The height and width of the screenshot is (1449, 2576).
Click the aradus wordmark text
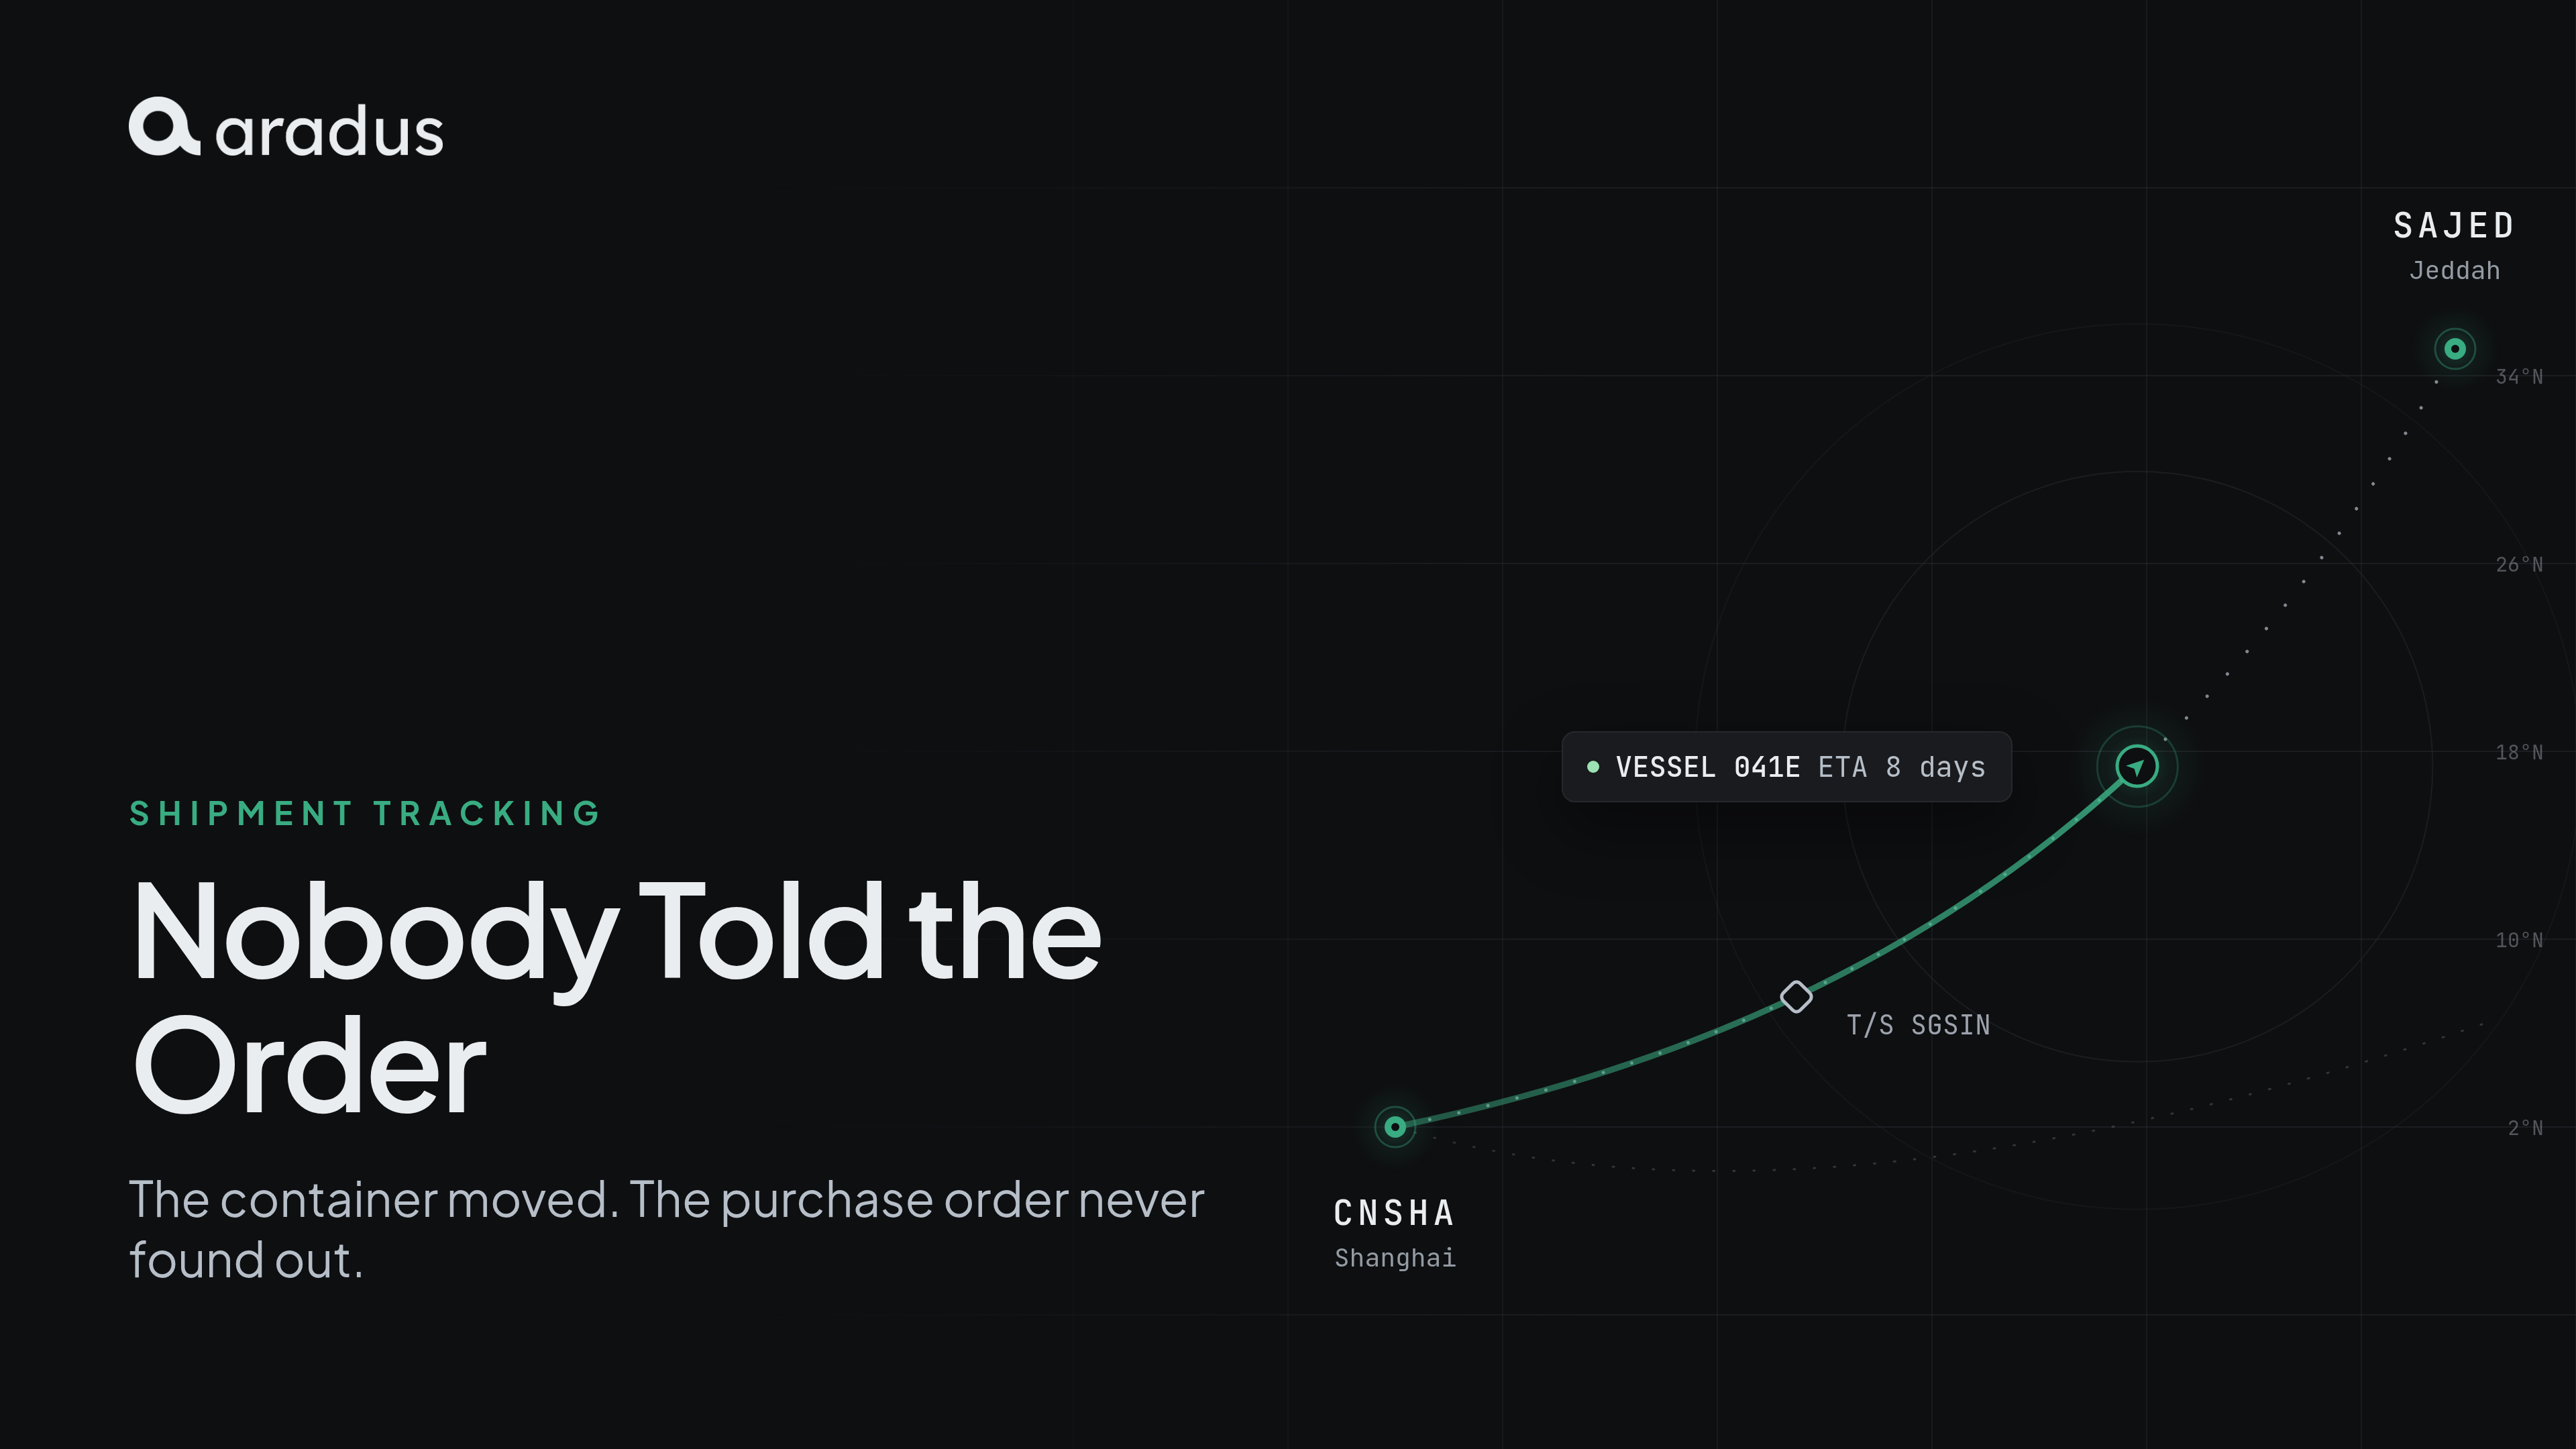[329, 131]
